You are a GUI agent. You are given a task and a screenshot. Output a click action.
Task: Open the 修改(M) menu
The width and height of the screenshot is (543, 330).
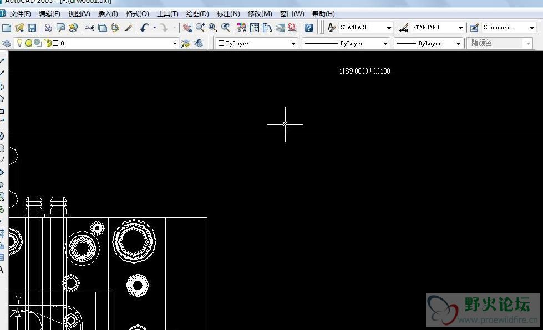260,14
